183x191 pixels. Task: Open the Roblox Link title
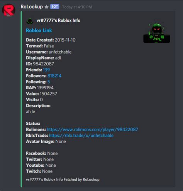pos(39,30)
